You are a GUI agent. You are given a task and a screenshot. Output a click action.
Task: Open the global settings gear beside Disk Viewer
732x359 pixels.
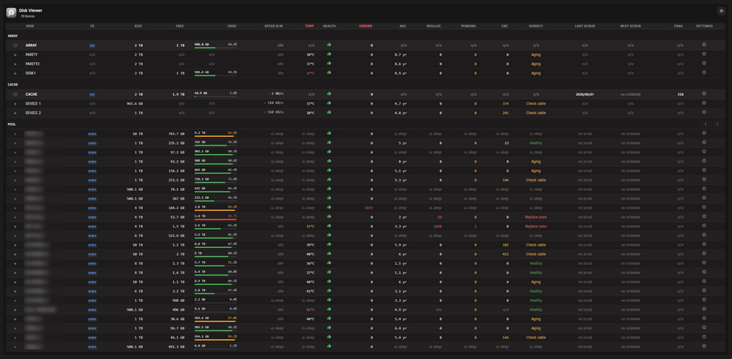[721, 11]
